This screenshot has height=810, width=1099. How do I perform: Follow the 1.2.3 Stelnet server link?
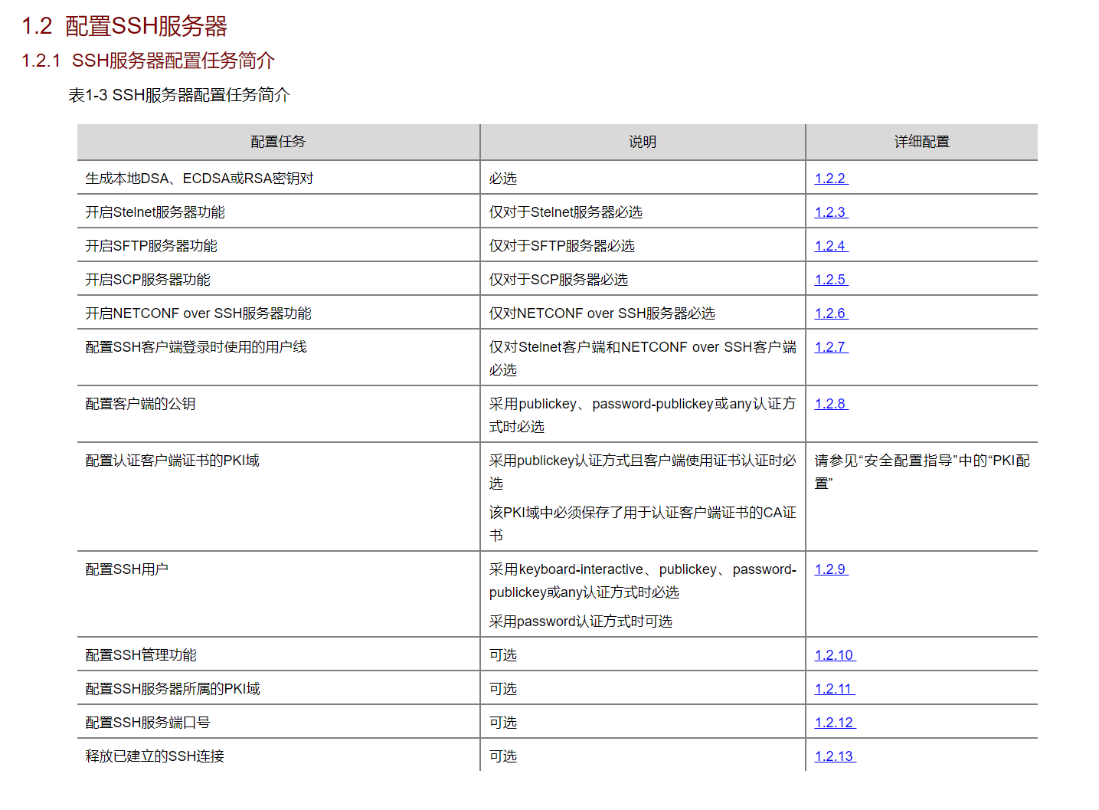click(x=831, y=212)
